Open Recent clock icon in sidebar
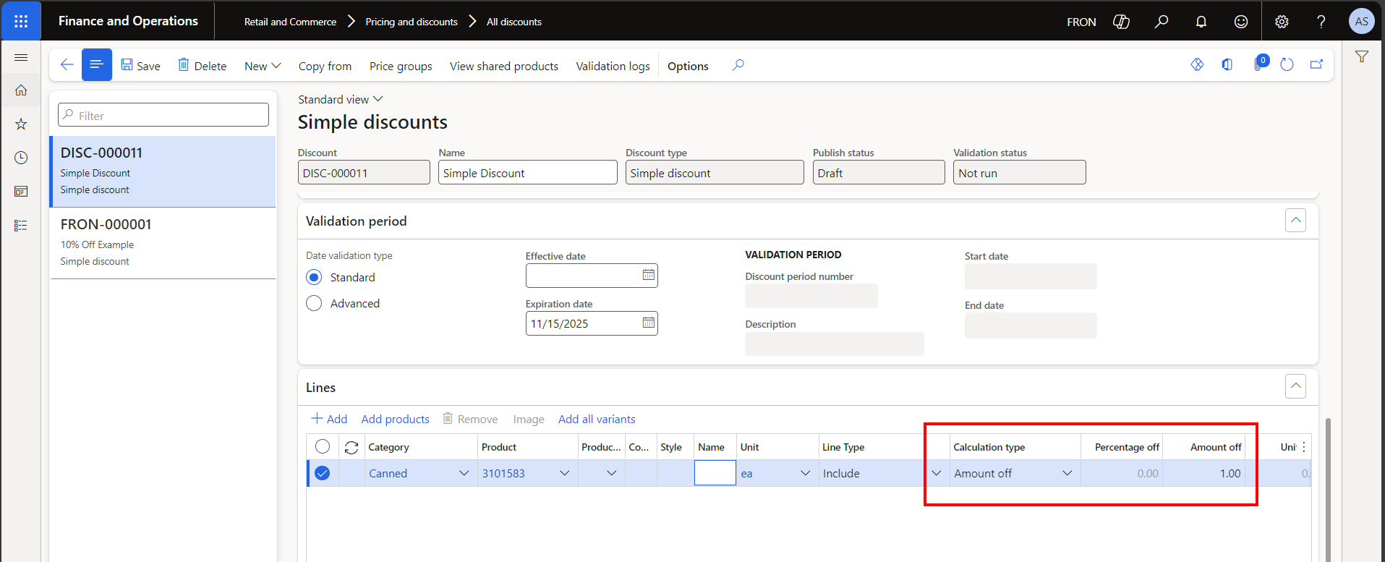Image resolution: width=1385 pixels, height=562 pixels. [x=21, y=158]
